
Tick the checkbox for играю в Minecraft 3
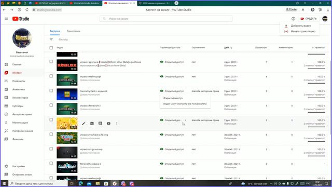pos(51,105)
